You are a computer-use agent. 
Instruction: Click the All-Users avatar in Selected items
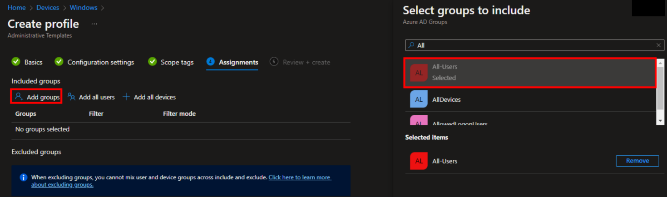pos(418,161)
